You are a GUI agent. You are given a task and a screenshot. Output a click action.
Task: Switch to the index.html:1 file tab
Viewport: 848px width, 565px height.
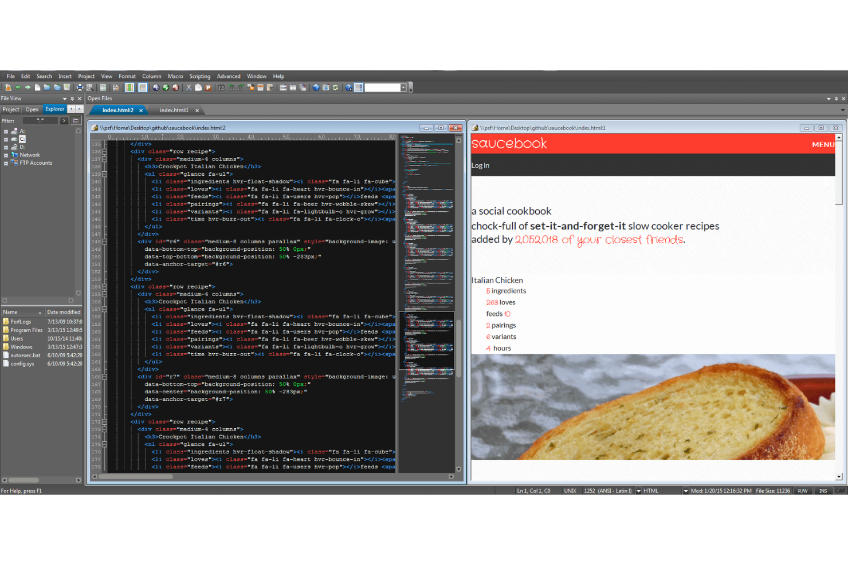pos(174,110)
